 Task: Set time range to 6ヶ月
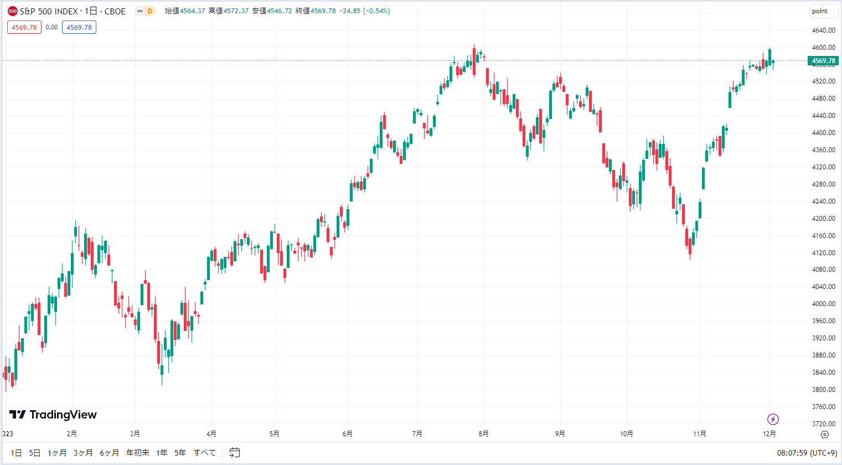coord(110,453)
